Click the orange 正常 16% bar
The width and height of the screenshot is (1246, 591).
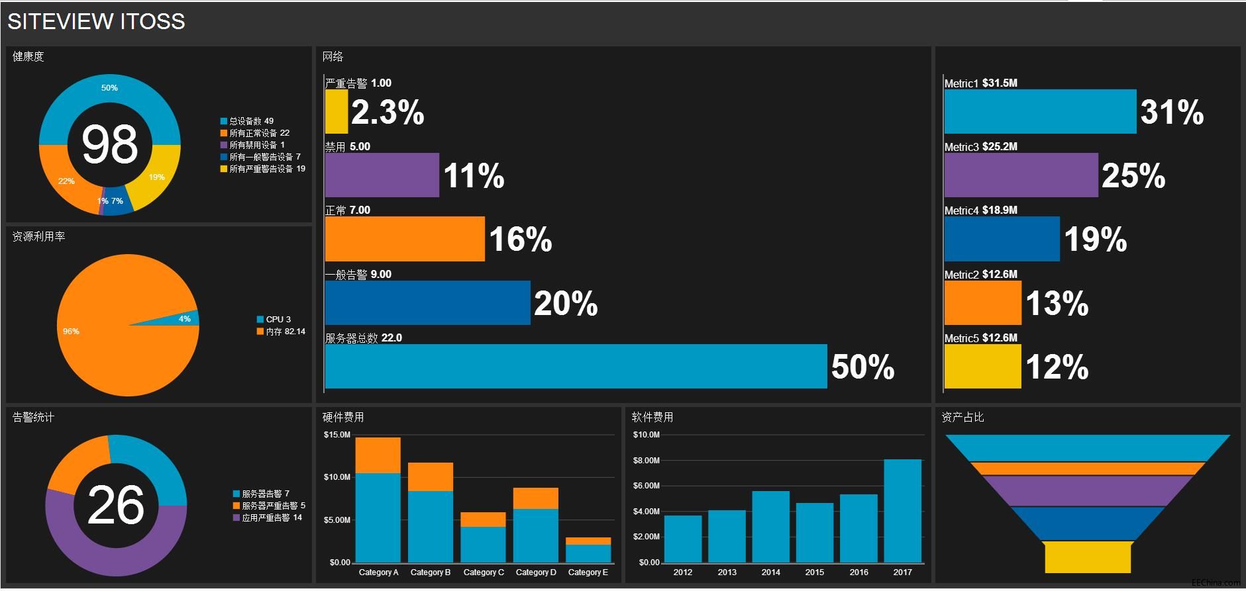coord(405,239)
